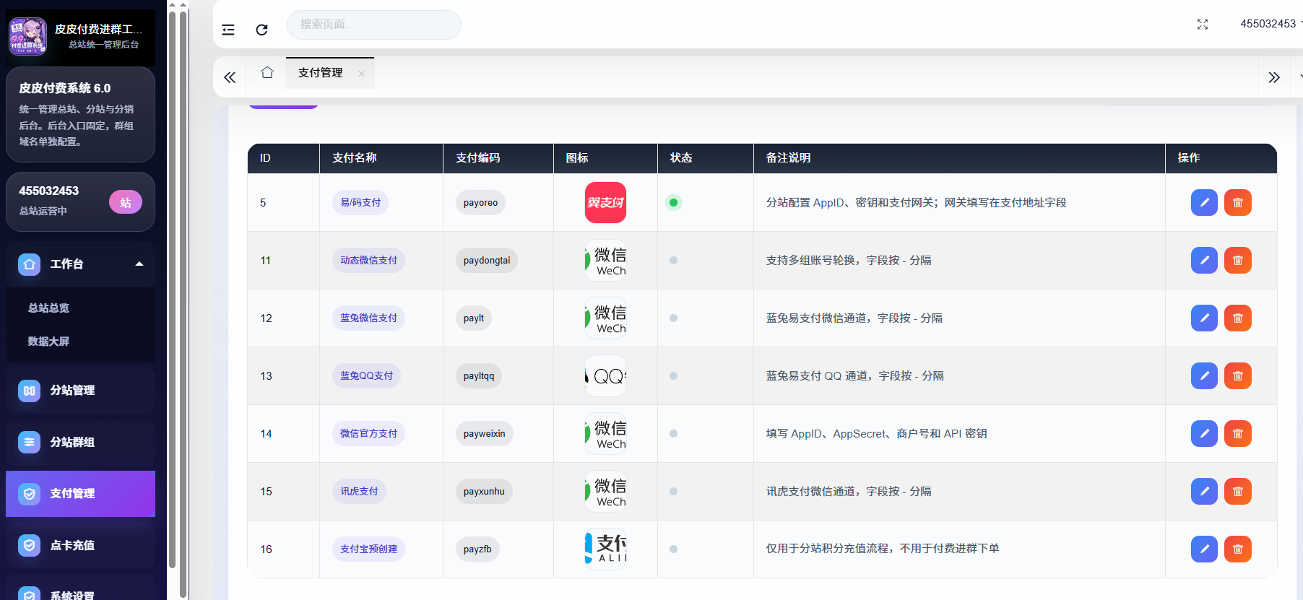
Task: Collapse the sidebar menu with hamburger icon
Action: [x=228, y=30]
